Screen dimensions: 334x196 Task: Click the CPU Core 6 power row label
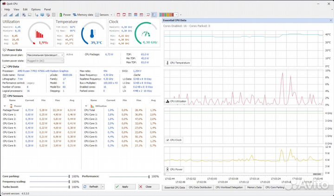(x=9, y=137)
